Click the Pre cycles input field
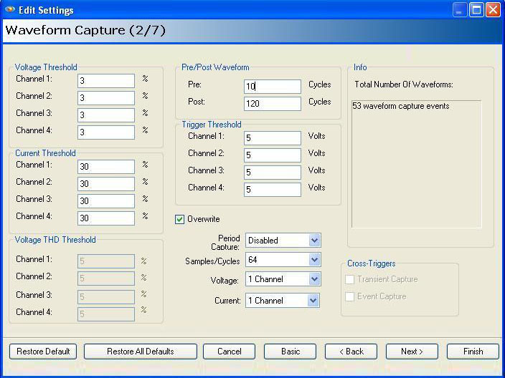 (273, 87)
